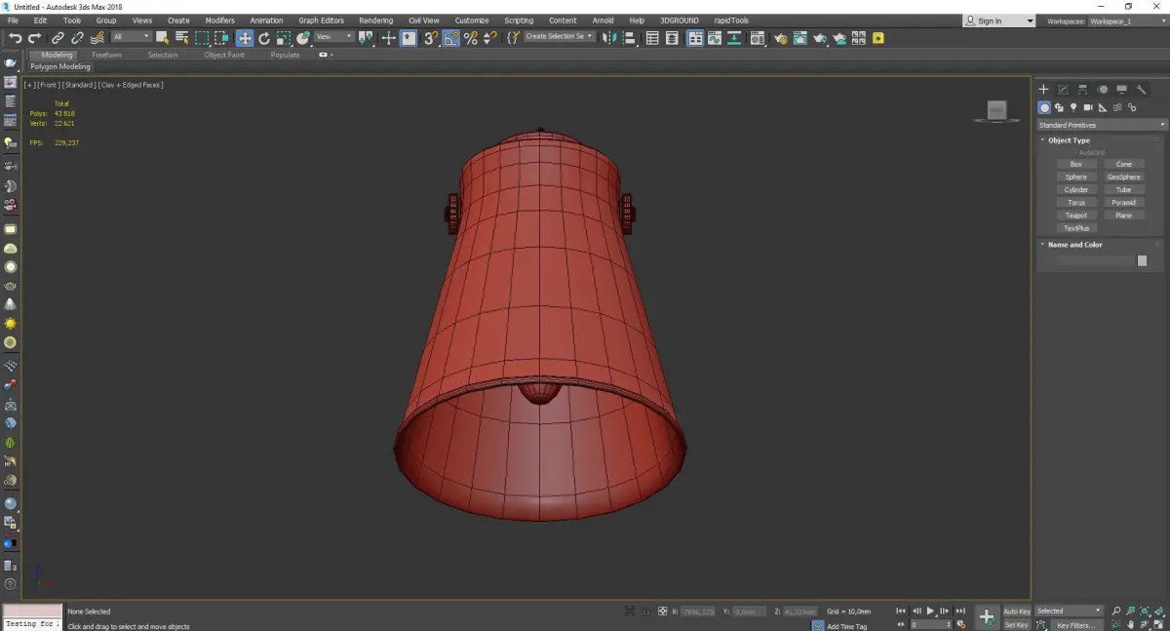Open the Modify panel tab icon
Screen dimensions: 1170x631
tap(1063, 90)
